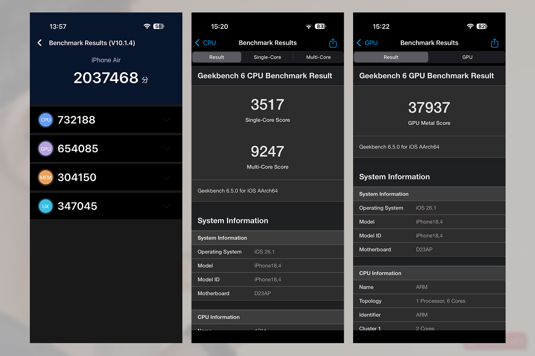The width and height of the screenshot is (535, 356).
Task: Tap the battery level indicator showing 58
Action: 158,26
